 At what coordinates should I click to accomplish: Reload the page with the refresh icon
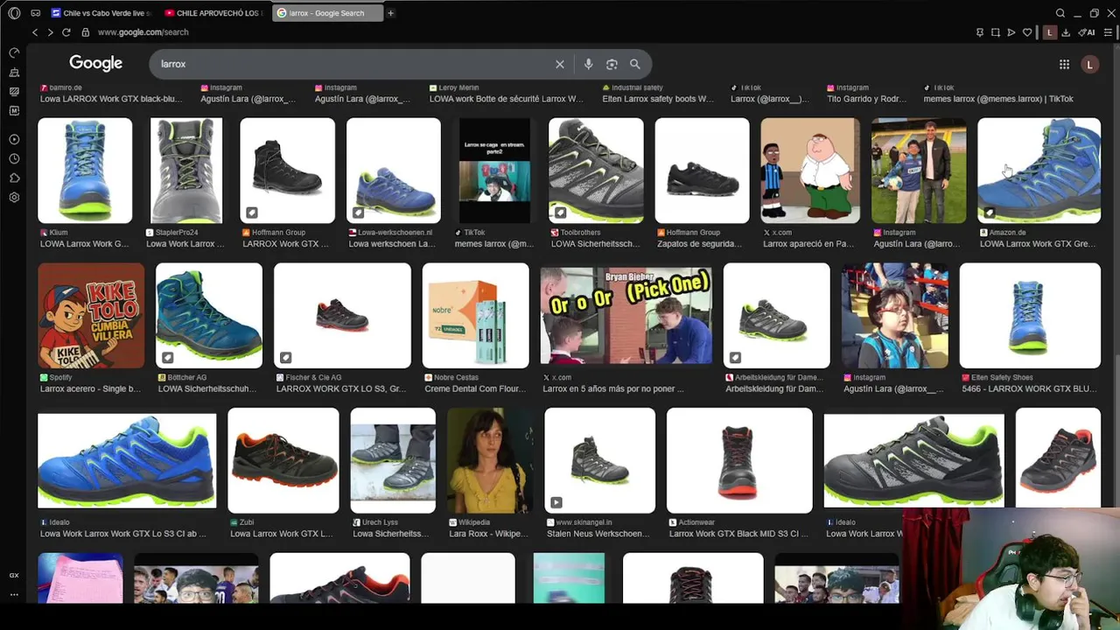click(x=66, y=32)
